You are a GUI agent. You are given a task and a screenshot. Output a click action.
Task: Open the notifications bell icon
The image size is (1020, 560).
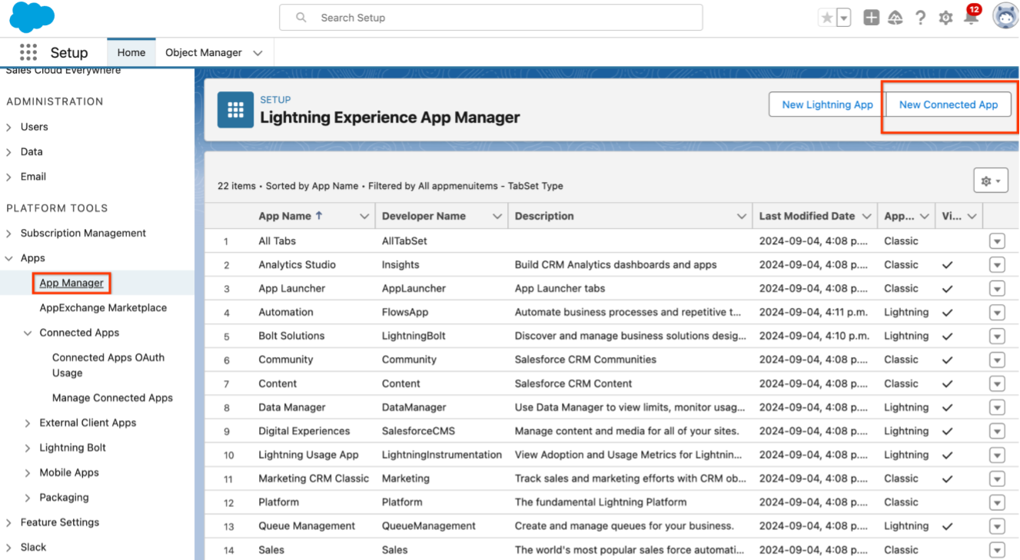coord(971,18)
